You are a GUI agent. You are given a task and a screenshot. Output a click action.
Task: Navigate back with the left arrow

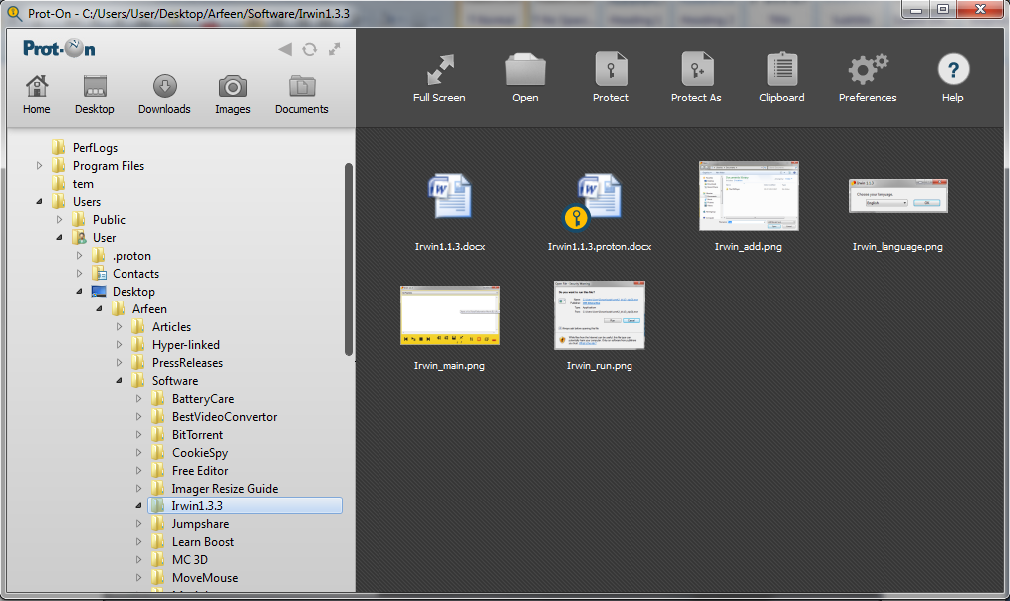coord(285,49)
